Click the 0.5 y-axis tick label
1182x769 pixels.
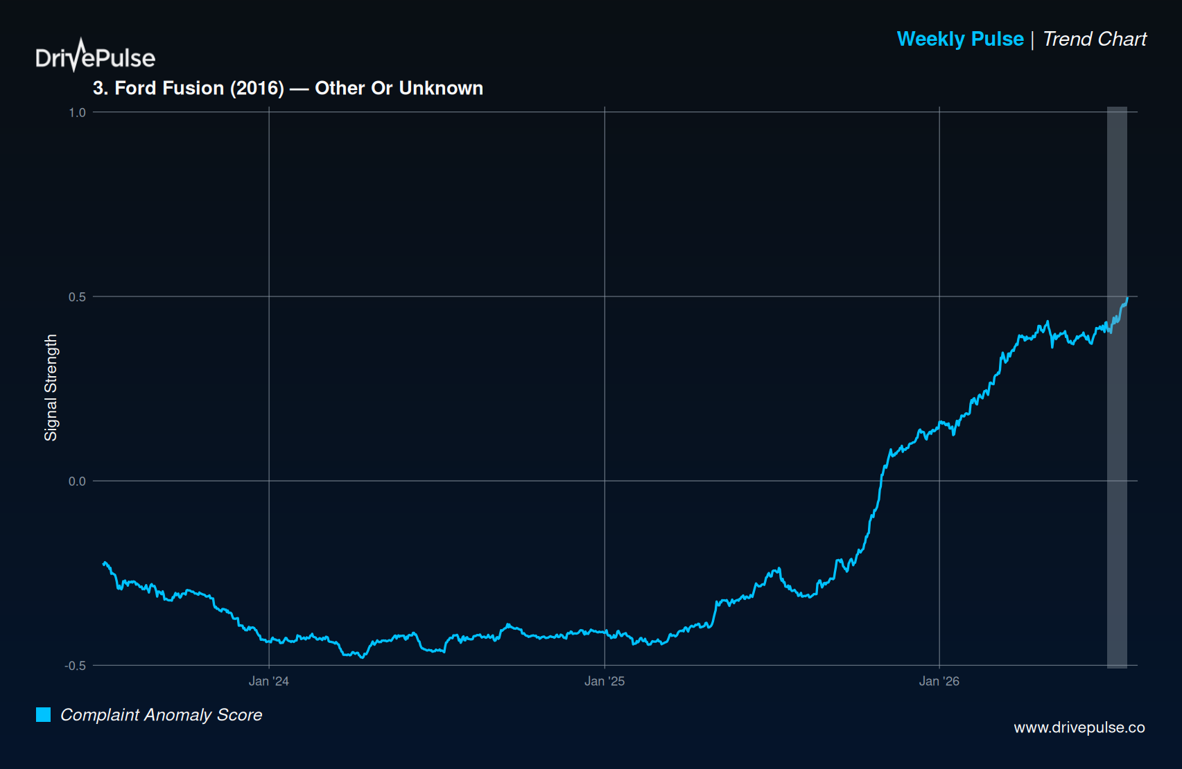(77, 297)
